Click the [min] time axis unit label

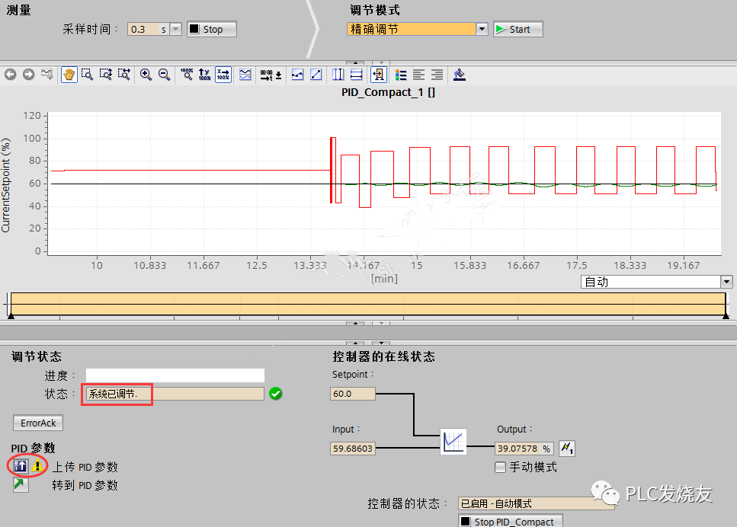[x=384, y=279]
